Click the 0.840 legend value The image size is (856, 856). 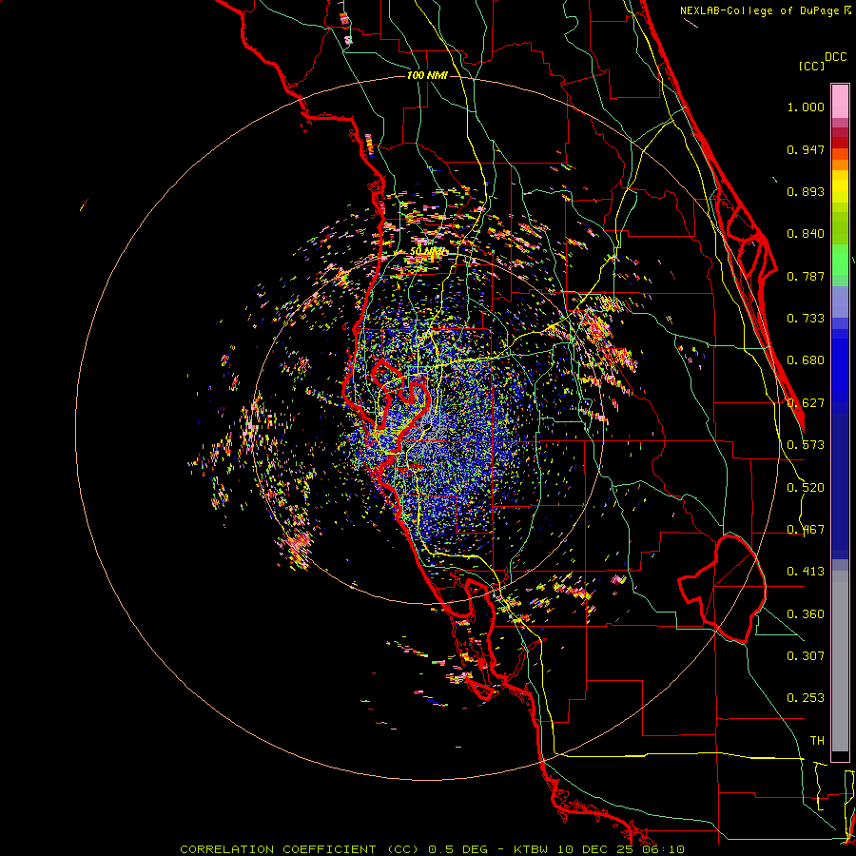tap(806, 234)
